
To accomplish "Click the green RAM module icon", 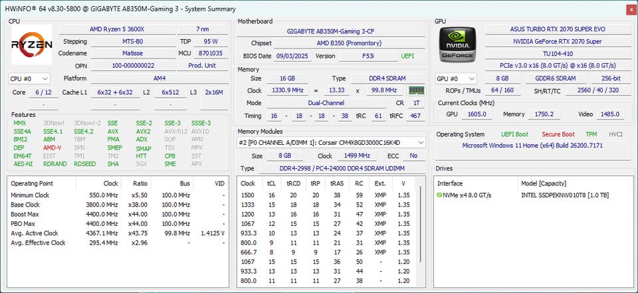I will coord(416,90).
